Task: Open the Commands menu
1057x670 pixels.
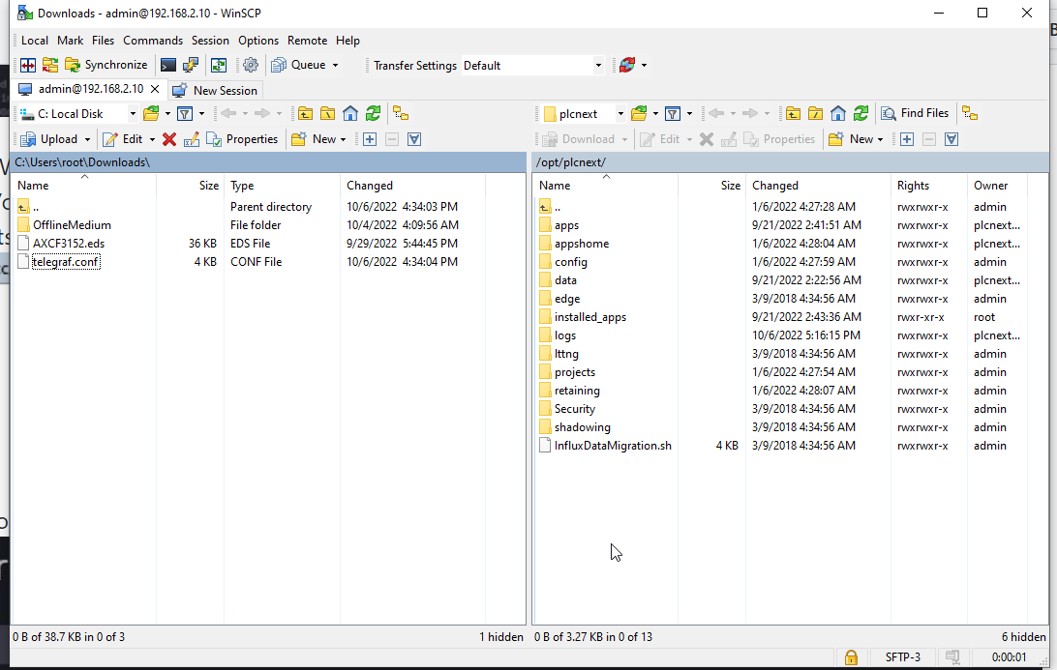Action: pyautogui.click(x=153, y=41)
